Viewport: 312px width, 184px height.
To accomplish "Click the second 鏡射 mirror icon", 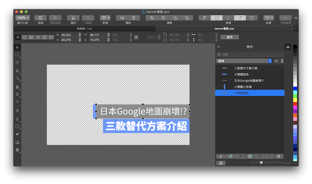I will click(134, 18).
